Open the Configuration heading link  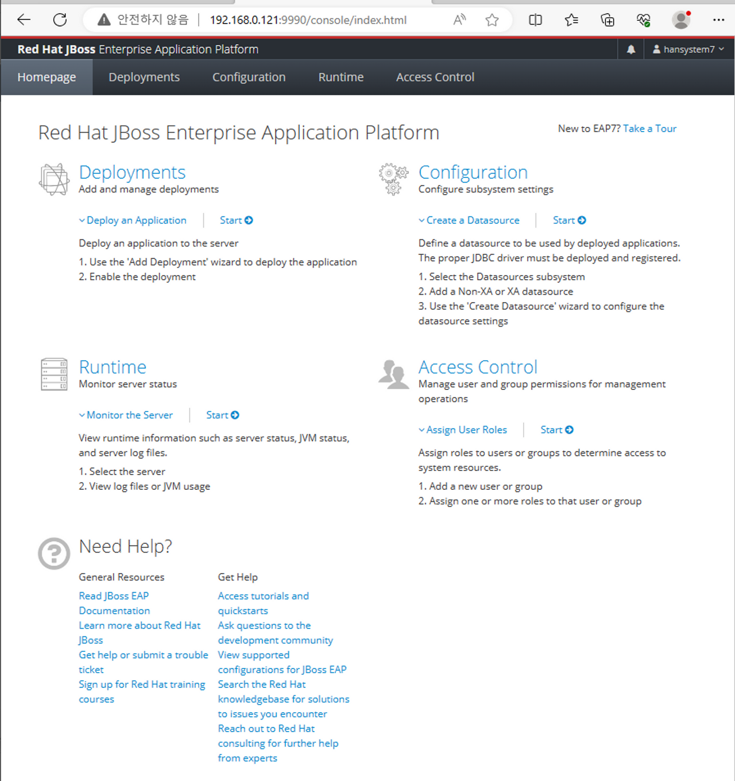pyautogui.click(x=473, y=172)
